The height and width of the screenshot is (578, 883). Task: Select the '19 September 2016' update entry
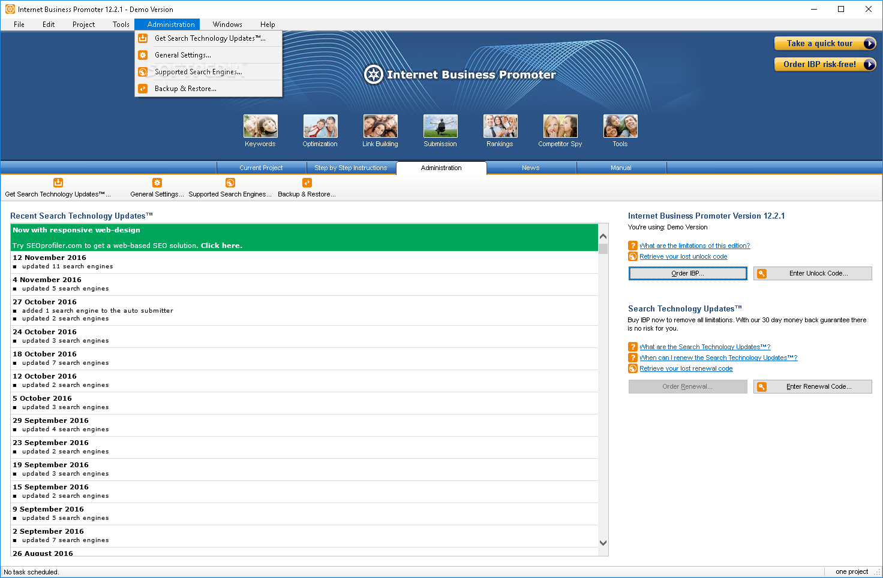[304, 470]
